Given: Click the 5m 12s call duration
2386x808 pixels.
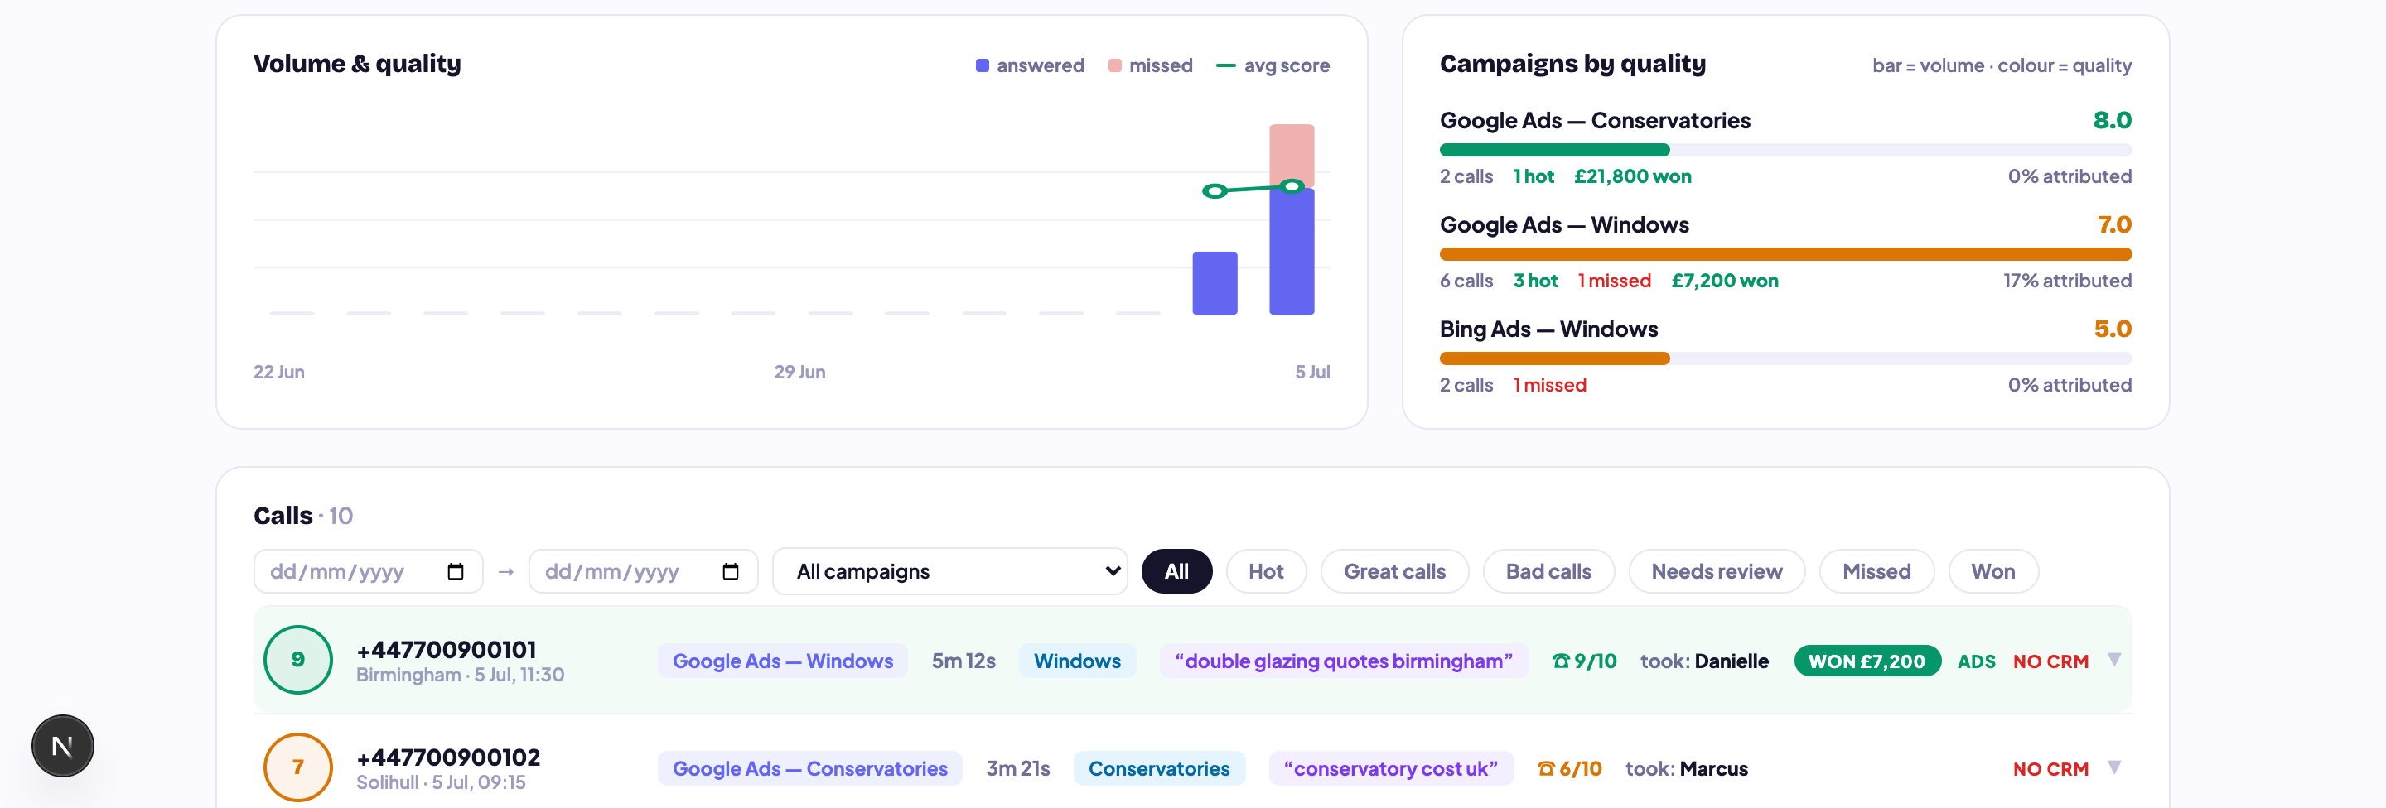Looking at the screenshot, I should [x=963, y=661].
